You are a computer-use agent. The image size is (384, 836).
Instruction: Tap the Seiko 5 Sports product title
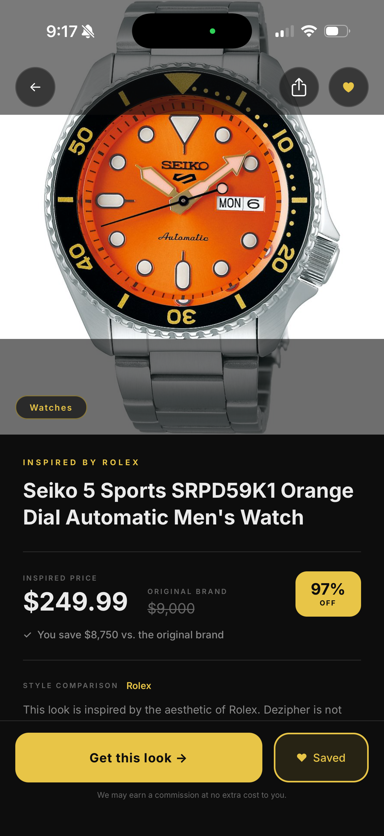tap(188, 504)
